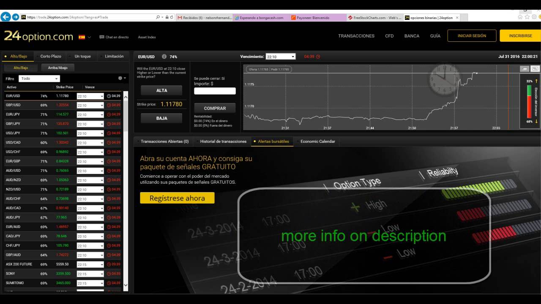The height and width of the screenshot is (304, 541).
Task: Open the Vencimiento 22:10 dropdown
Action: tap(281, 57)
